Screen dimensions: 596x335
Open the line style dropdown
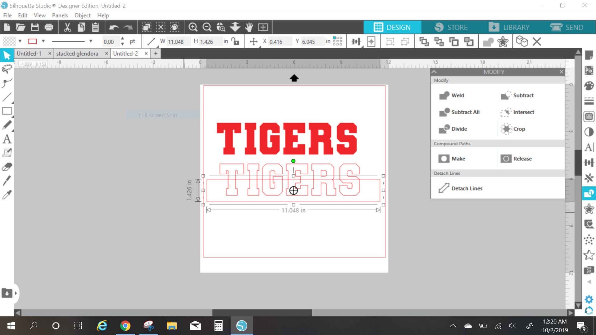coord(91,41)
